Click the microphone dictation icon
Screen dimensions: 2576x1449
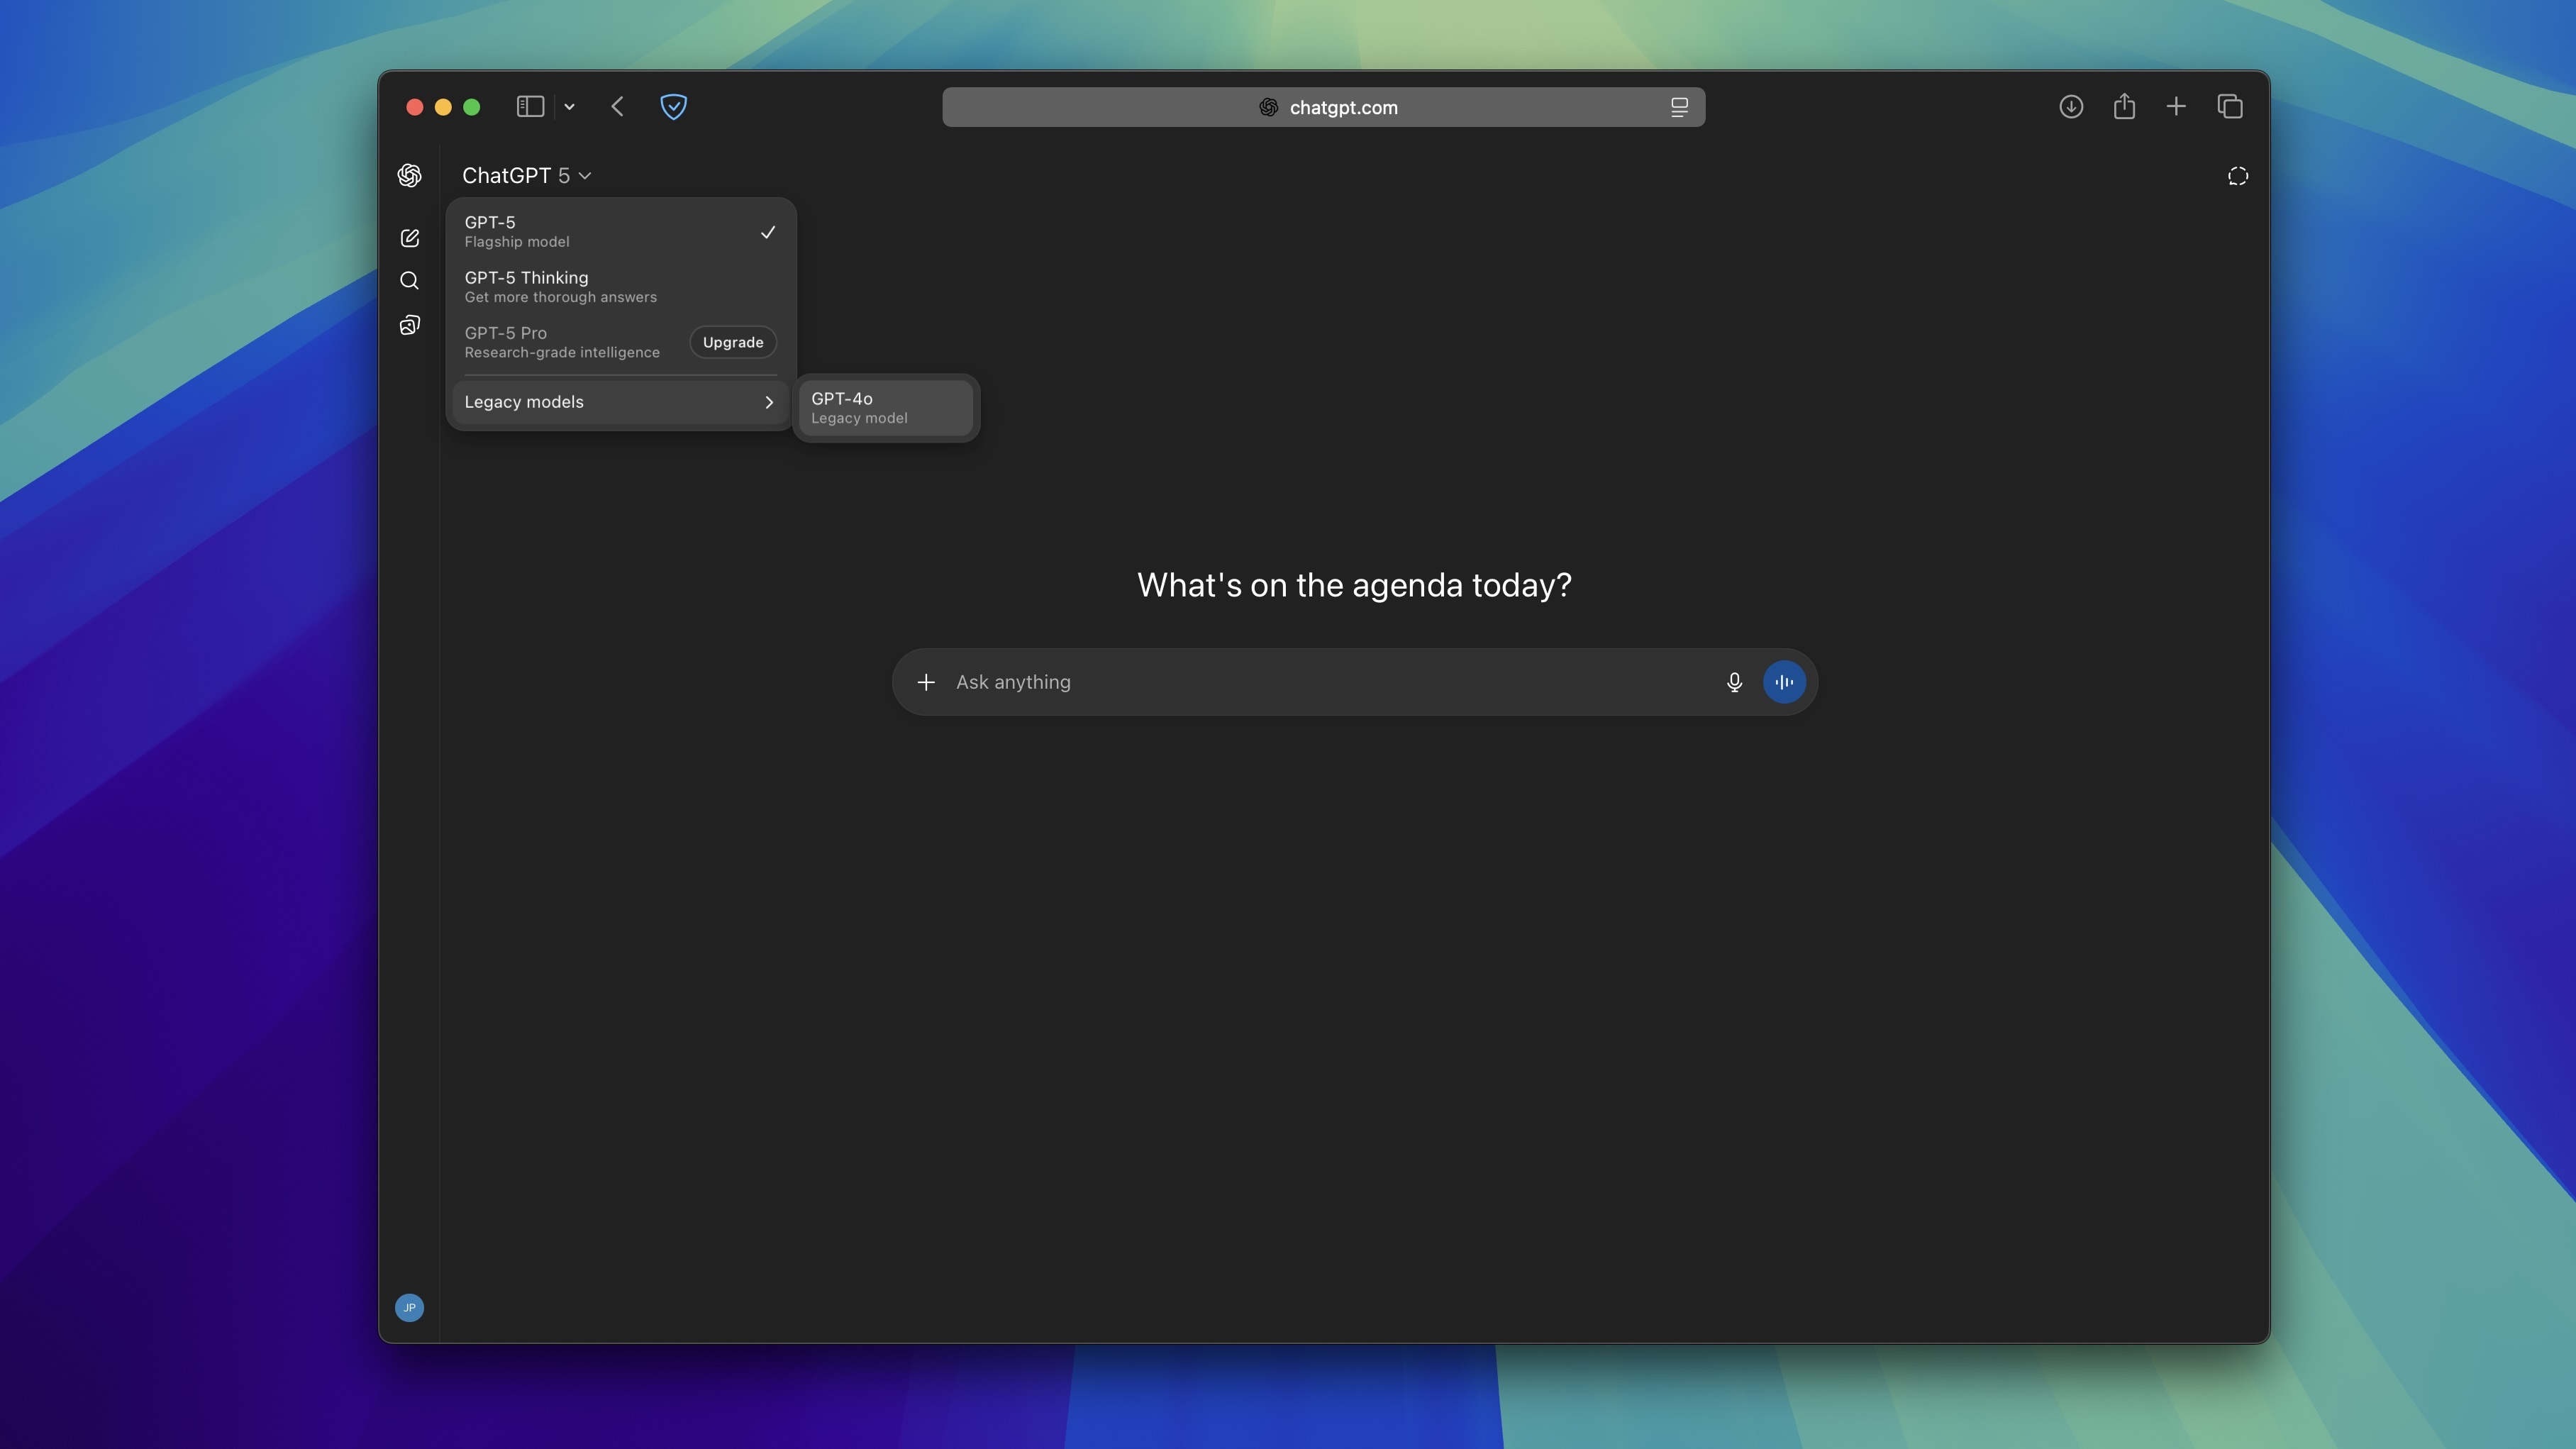[1734, 682]
